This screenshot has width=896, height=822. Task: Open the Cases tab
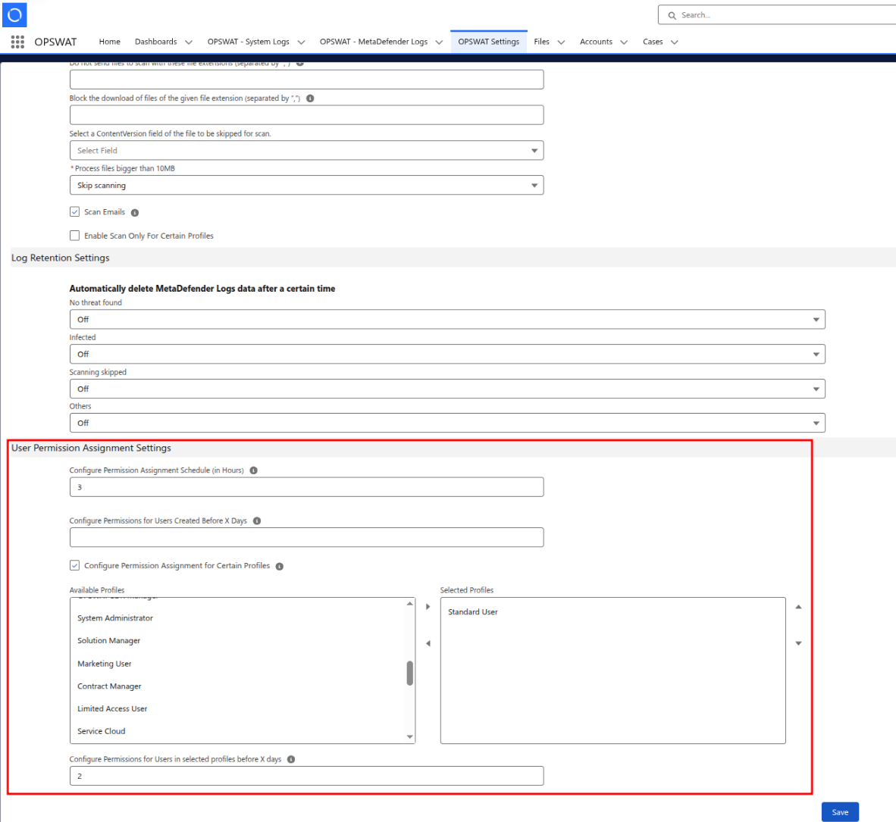coord(653,42)
